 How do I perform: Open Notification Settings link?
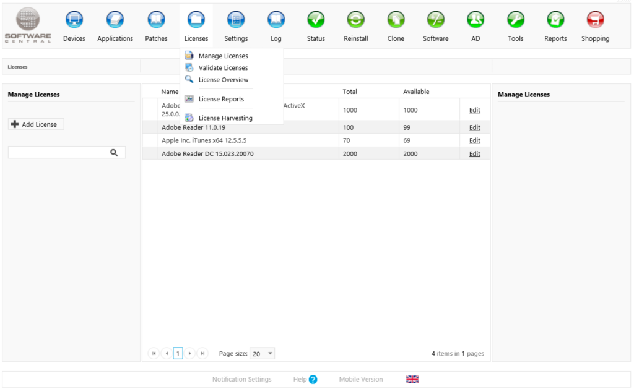[242, 379]
